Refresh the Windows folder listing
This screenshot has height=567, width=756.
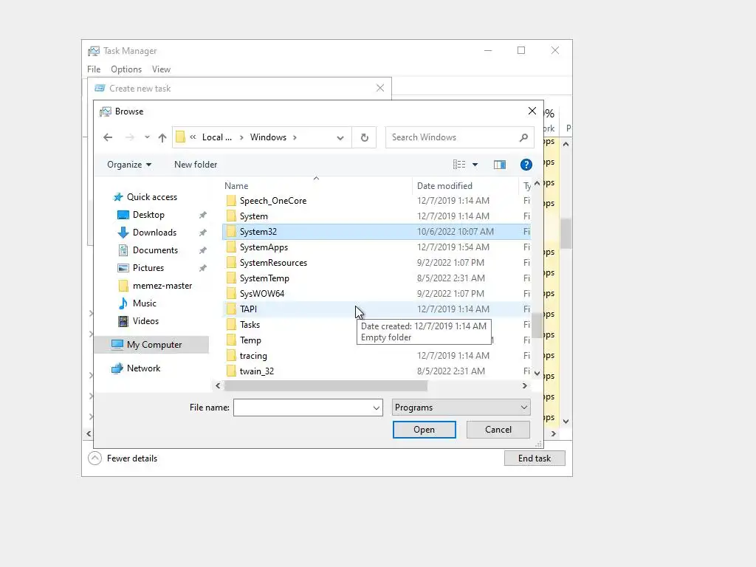pyautogui.click(x=365, y=138)
